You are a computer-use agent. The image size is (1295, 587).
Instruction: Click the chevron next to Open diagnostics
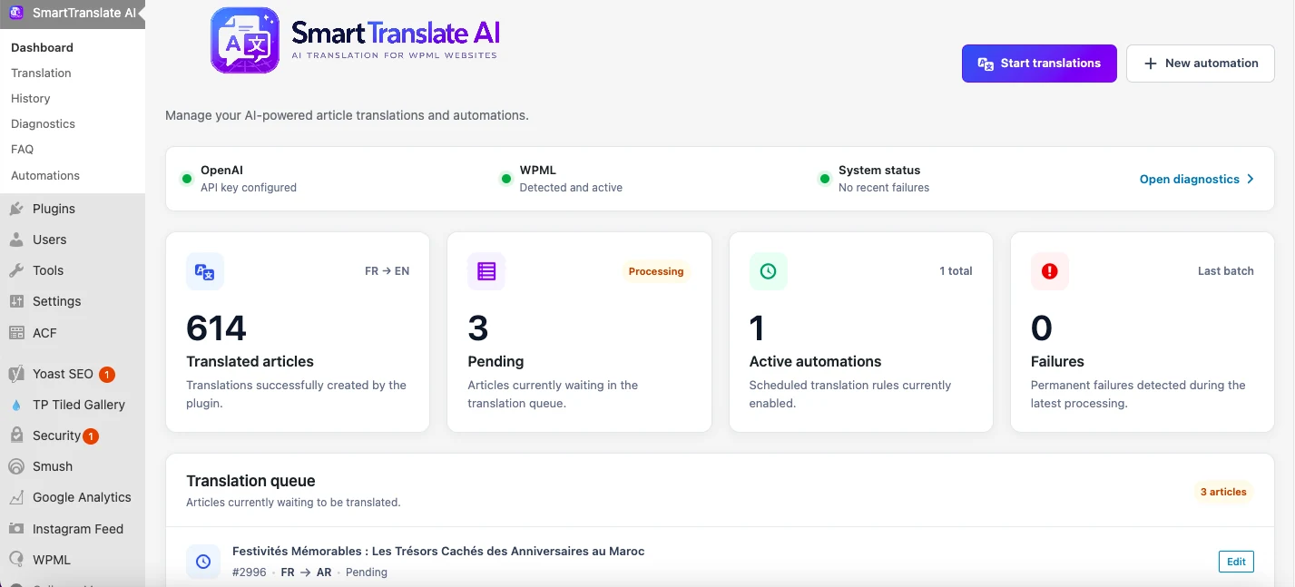[1251, 179]
